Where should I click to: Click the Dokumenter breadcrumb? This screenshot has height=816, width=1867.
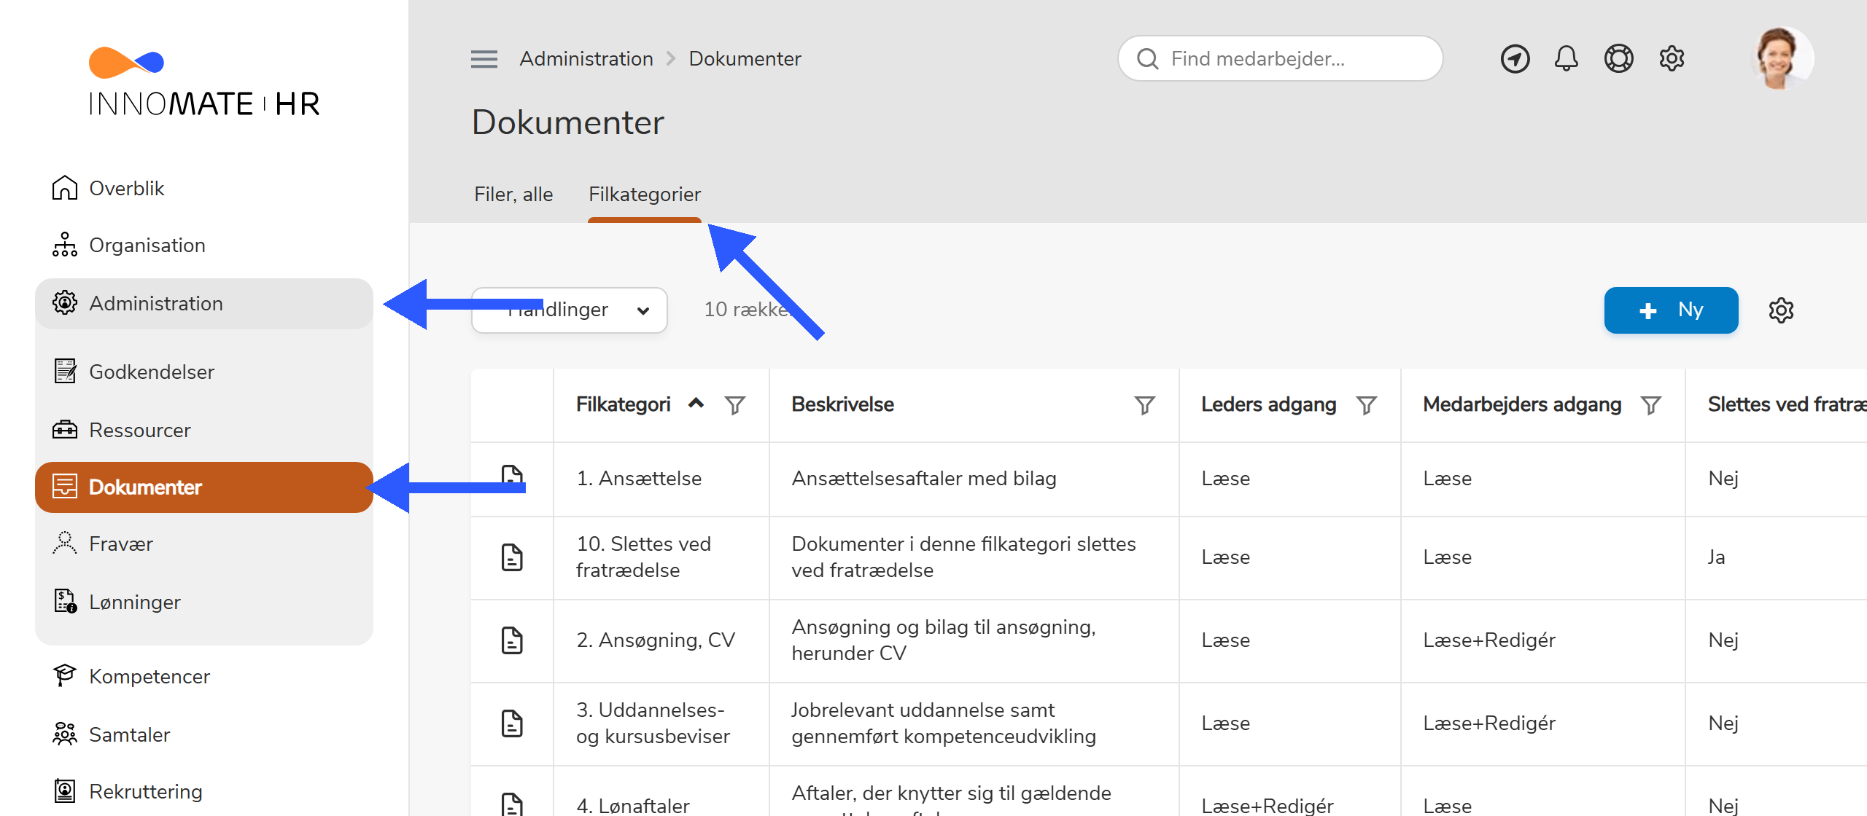[x=745, y=59]
